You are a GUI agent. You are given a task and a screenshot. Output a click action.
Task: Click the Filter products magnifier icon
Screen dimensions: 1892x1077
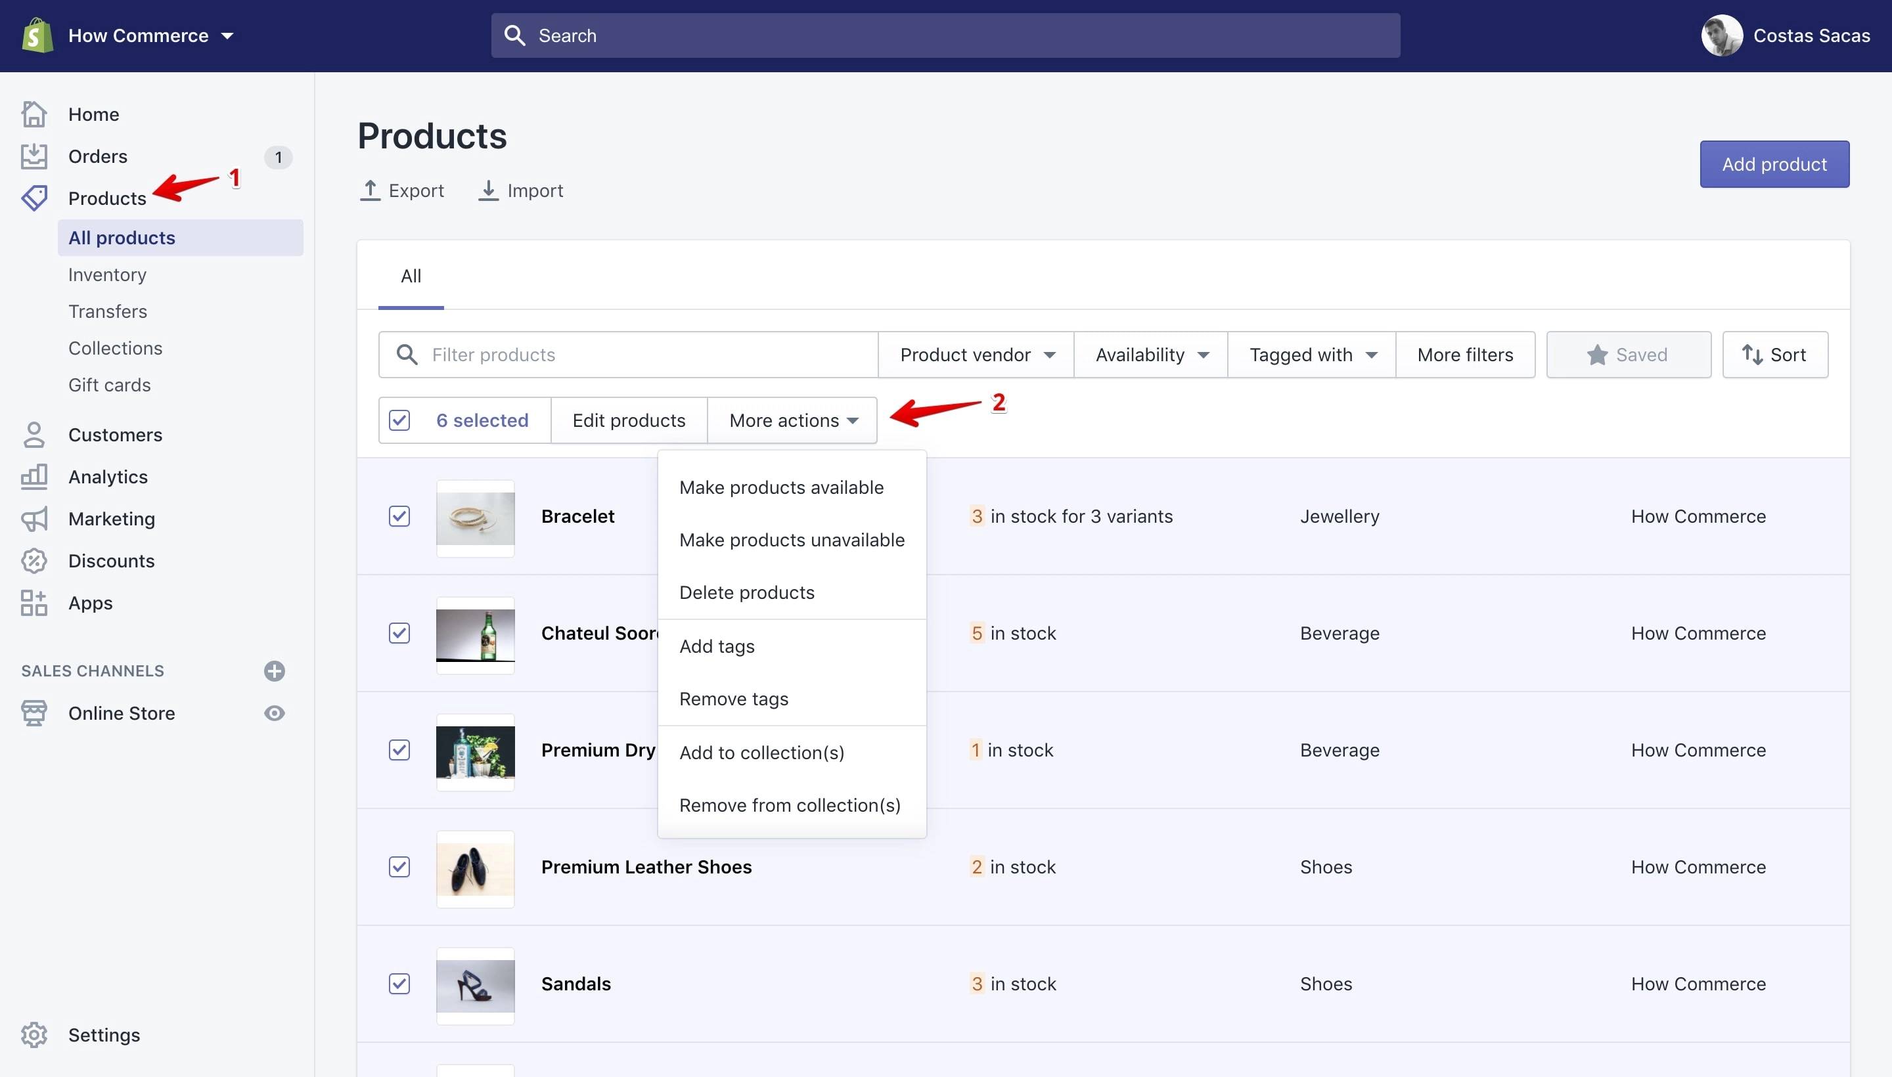407,355
